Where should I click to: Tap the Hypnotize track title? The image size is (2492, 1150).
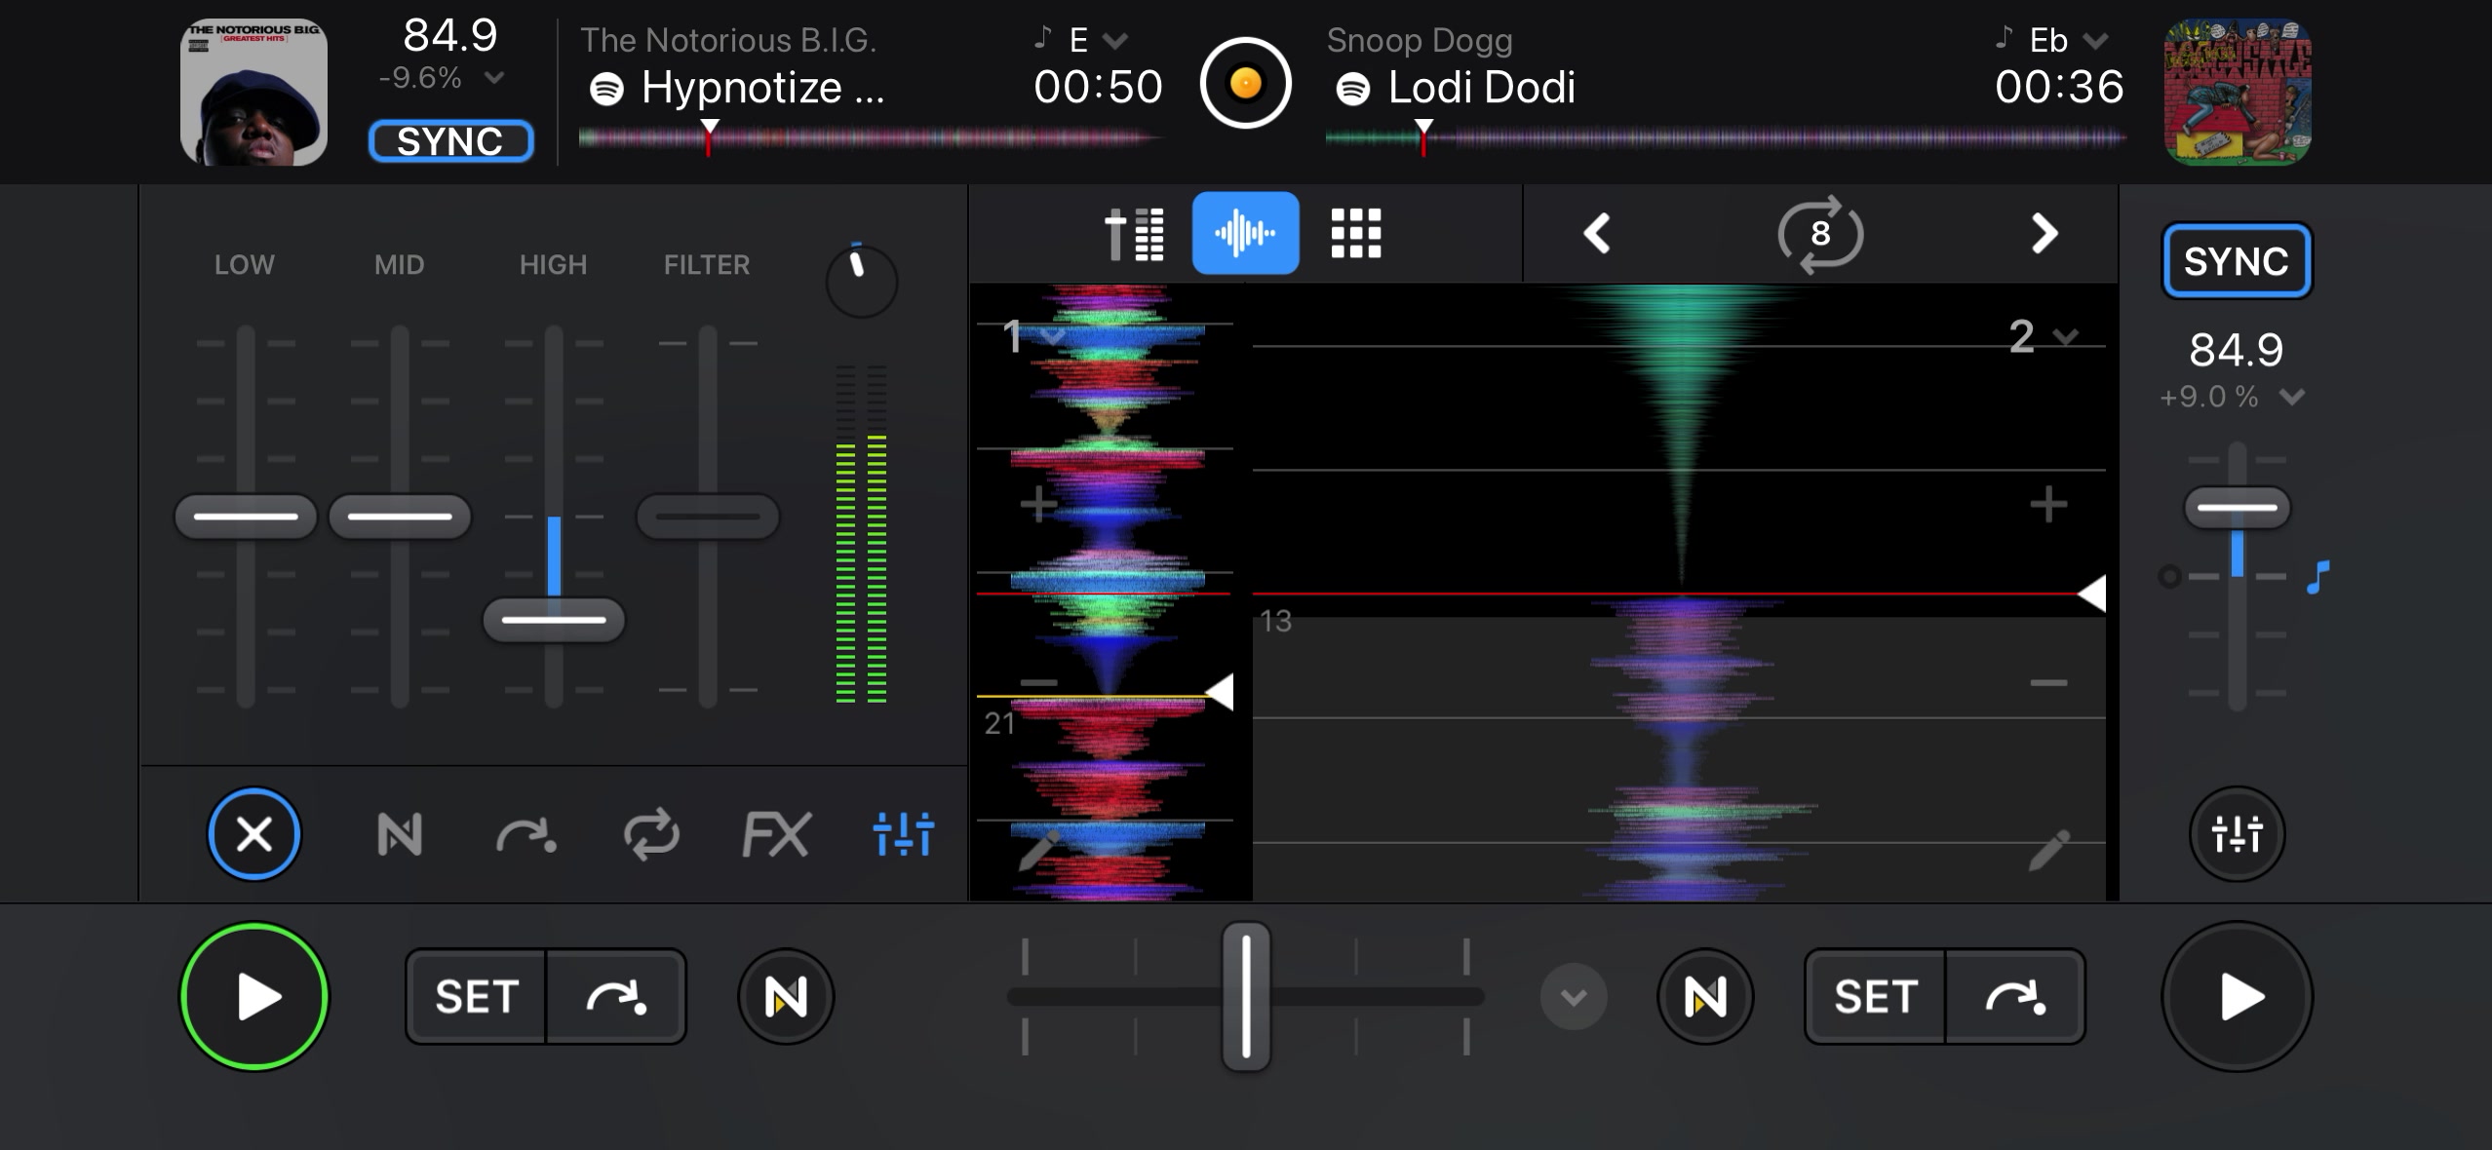tap(762, 88)
